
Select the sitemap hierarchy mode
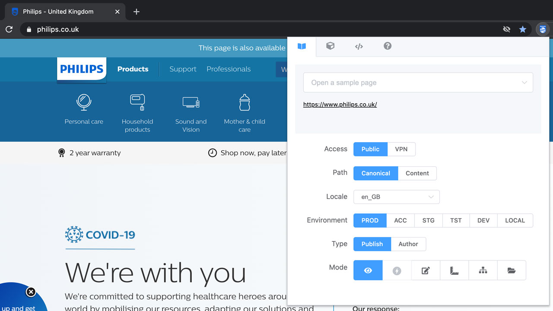click(483, 270)
